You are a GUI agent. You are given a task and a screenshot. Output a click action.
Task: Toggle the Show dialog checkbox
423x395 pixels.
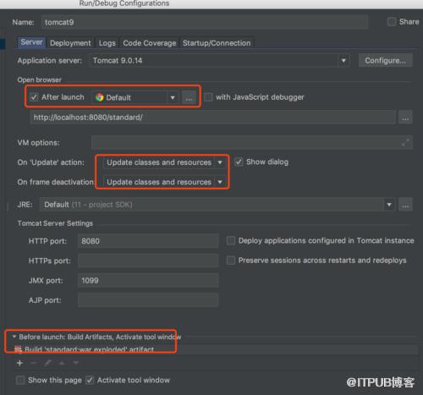tap(239, 162)
